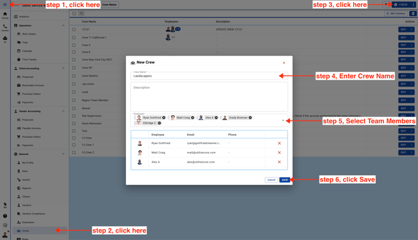Open the Employee selection dropdown arrow
Image resolution: width=418 pixels, height=240 pixels.
point(283,120)
